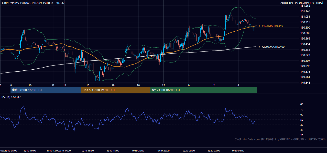The width and height of the screenshot is (327, 153).
Task: Click midnight hour label 0 under the price chart
Action: click(x=189, y=85)
